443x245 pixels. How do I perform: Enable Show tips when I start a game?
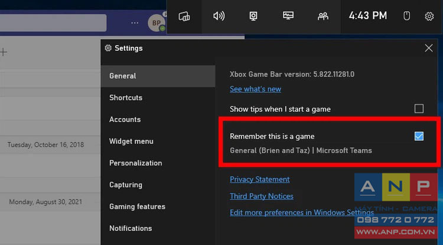pos(419,109)
